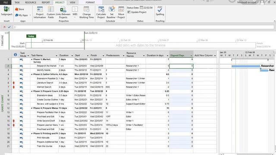Open Duration column filter dropdown
Image resolution: width=276 pixels, height=155 pixels.
pos(72,56)
